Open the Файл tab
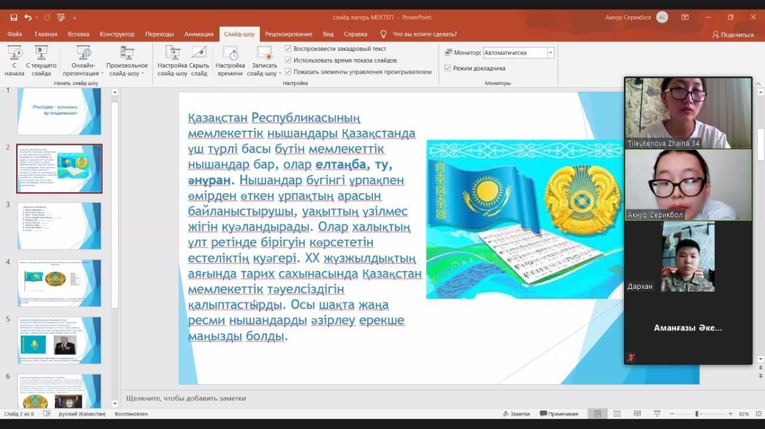 point(14,34)
